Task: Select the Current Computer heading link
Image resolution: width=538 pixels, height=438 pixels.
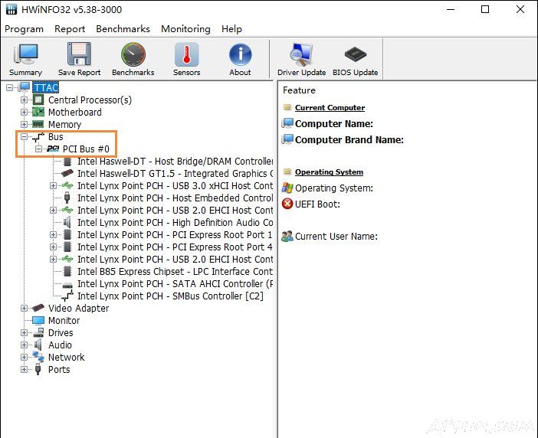Action: tap(330, 108)
